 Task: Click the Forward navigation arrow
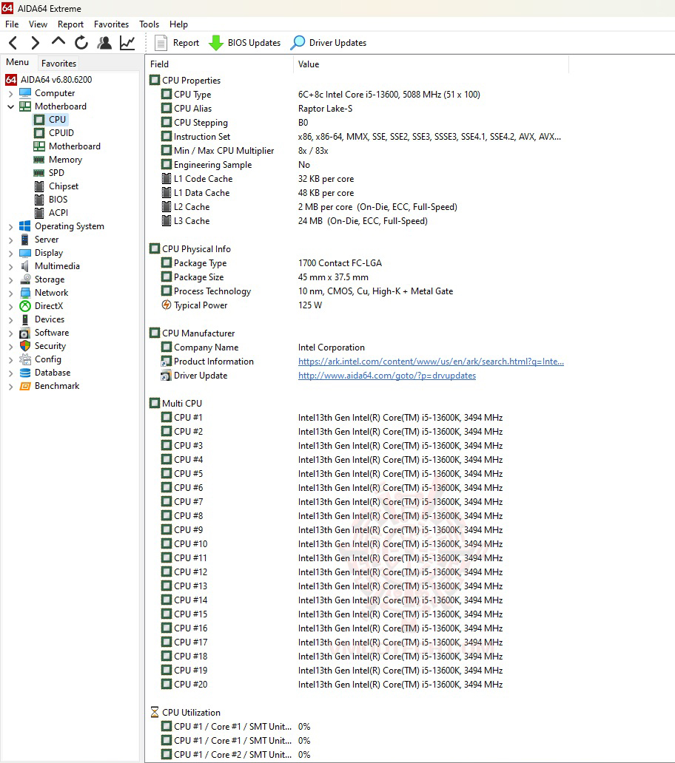(35, 43)
